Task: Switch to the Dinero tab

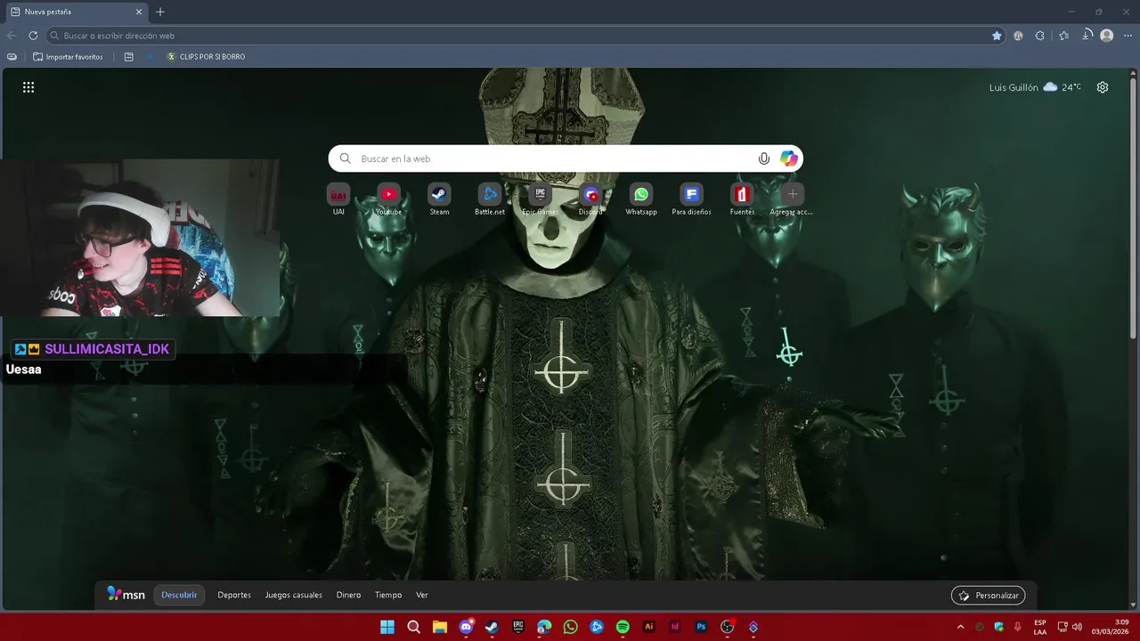Action: coord(348,595)
